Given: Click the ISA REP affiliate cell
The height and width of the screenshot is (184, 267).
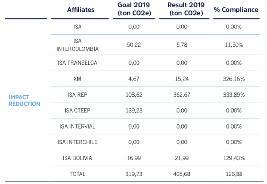Looking at the screenshot, I should tap(78, 95).
